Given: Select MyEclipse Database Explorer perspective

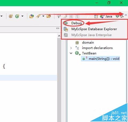Looking at the screenshot, I should pyautogui.click(x=94, y=29).
